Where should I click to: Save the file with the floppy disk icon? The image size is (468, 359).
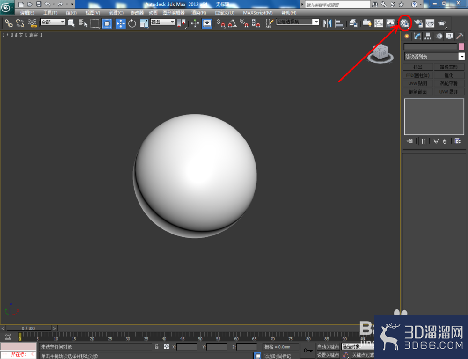click(38, 4)
